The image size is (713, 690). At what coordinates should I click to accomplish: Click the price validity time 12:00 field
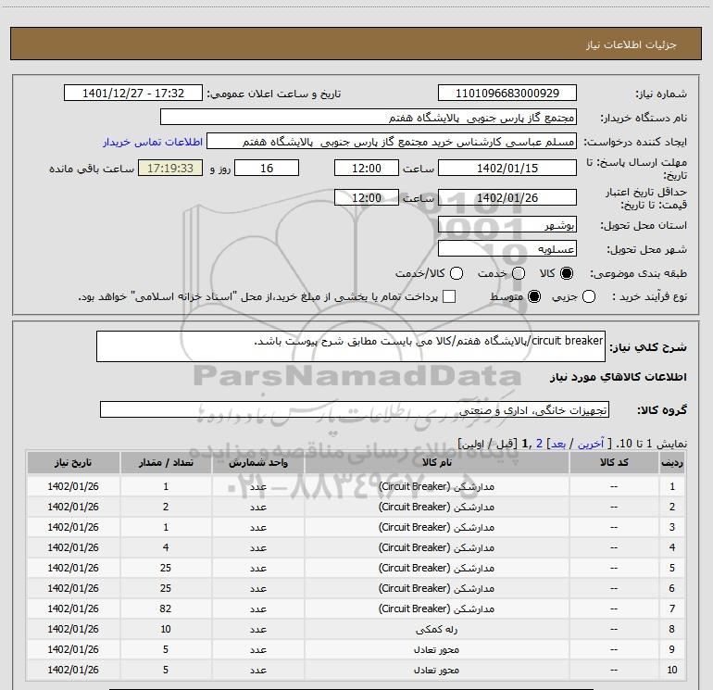[367, 197]
